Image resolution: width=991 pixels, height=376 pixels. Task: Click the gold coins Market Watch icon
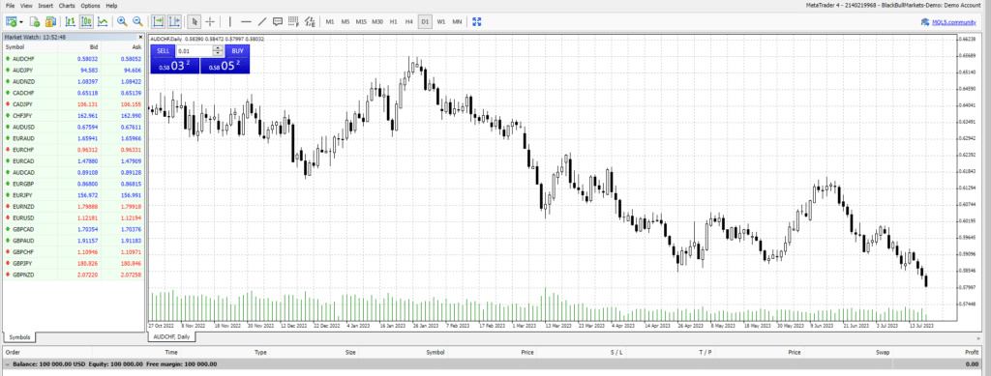[50, 21]
